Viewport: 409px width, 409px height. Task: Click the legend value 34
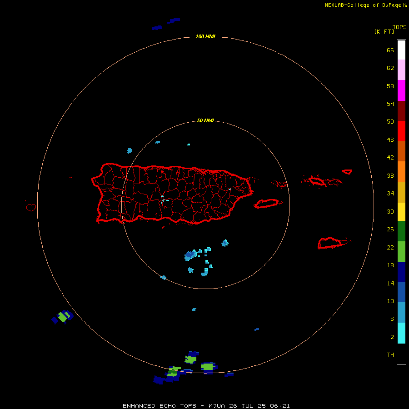coord(390,193)
